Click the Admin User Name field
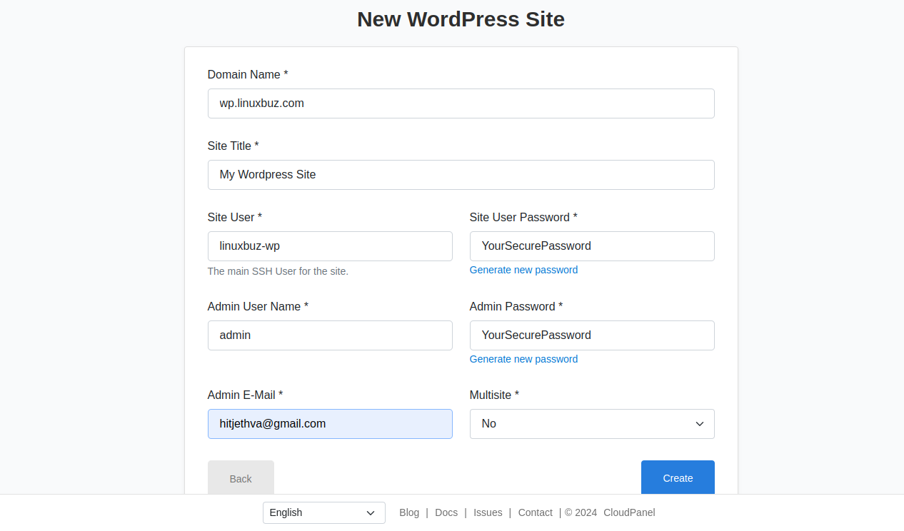This screenshot has height=531, width=904. (x=330, y=335)
